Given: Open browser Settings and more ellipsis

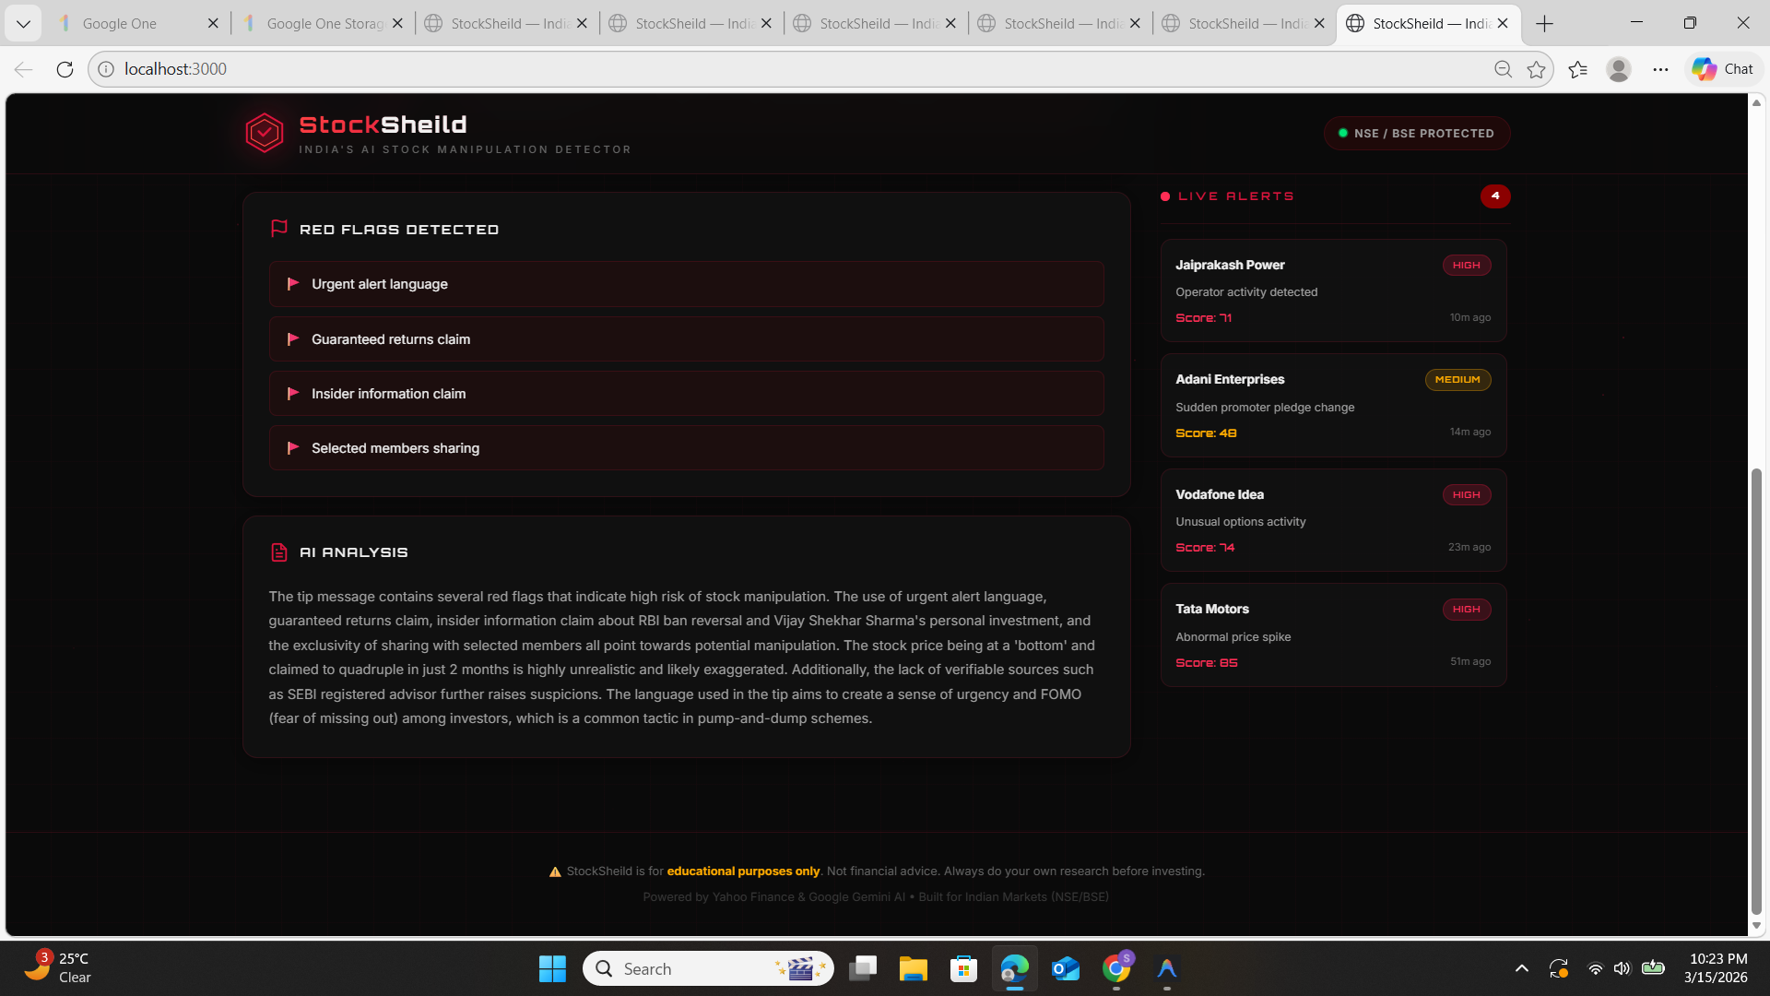Looking at the screenshot, I should tap(1660, 69).
